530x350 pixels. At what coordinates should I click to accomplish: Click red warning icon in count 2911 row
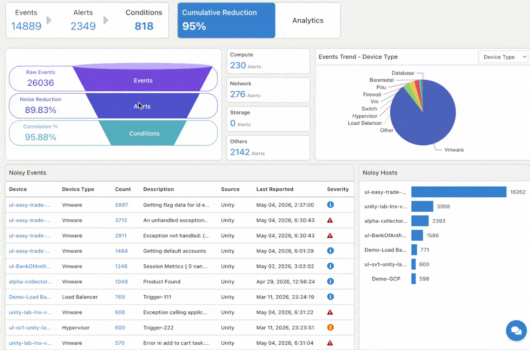pyautogui.click(x=330, y=236)
